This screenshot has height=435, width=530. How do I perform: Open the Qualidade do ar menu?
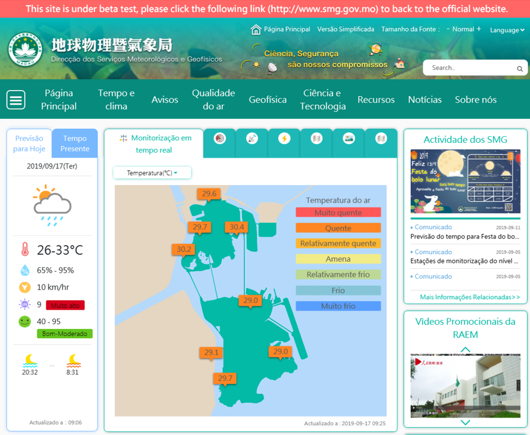coord(213,100)
